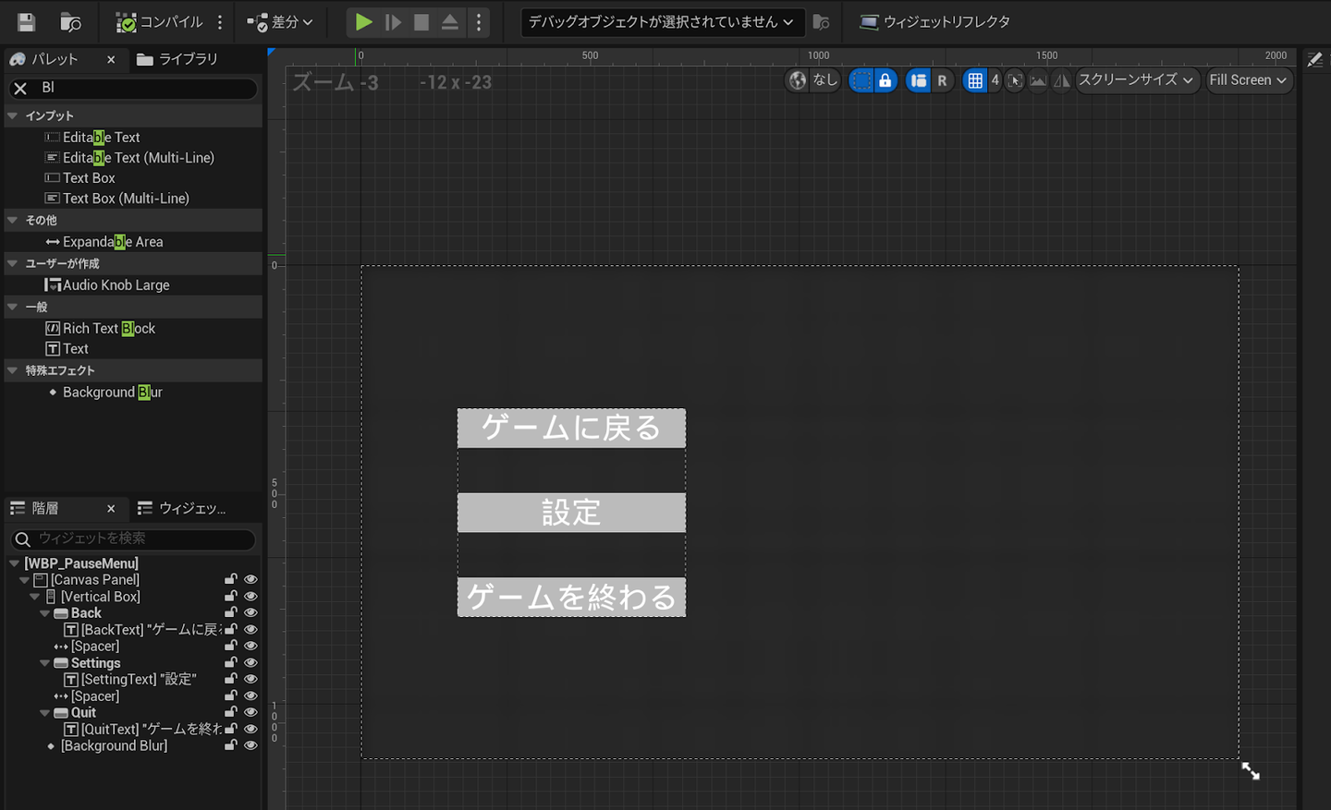Screen dimensions: 1331x810
Task: Clear the palette search with the X icon
Action: (x=20, y=89)
